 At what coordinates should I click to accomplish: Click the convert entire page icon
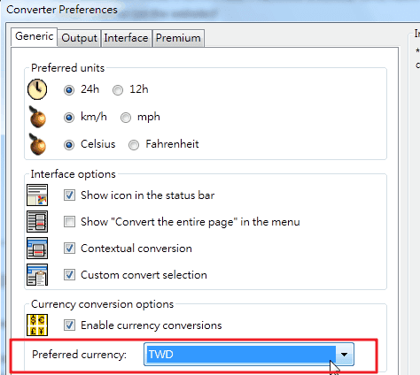(x=37, y=221)
